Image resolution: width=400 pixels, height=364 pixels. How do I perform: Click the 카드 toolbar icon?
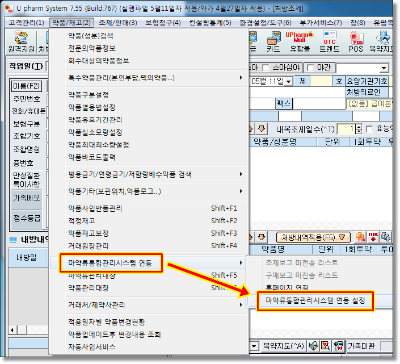(x=273, y=43)
